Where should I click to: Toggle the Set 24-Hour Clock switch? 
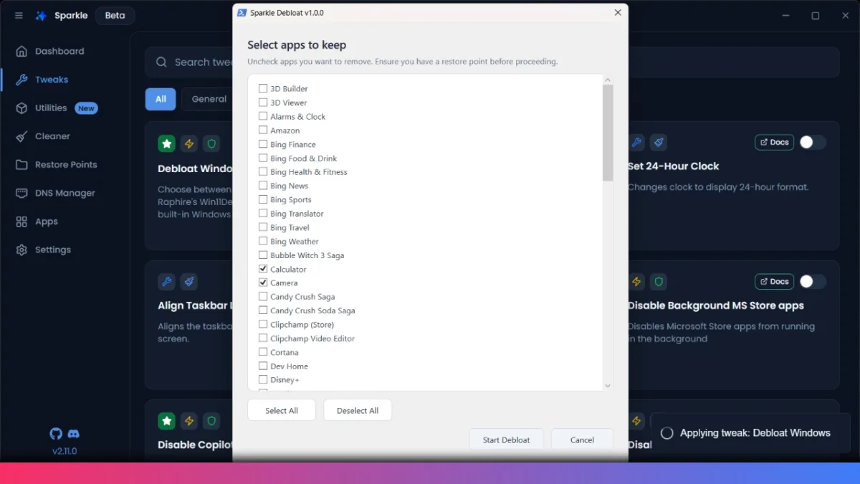[813, 142]
